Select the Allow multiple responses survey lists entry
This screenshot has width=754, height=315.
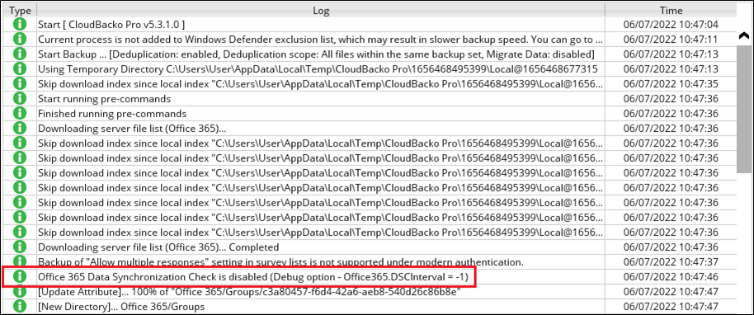point(280,262)
